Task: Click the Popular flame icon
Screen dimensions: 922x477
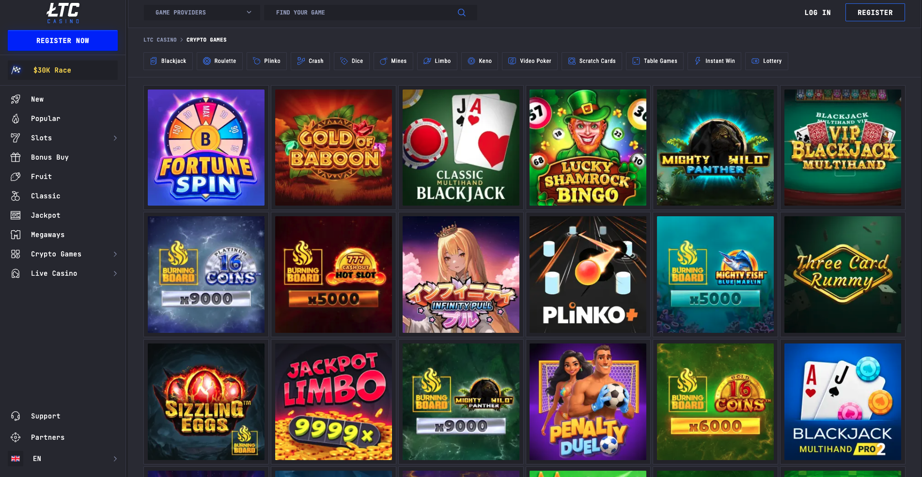Action: (x=16, y=119)
